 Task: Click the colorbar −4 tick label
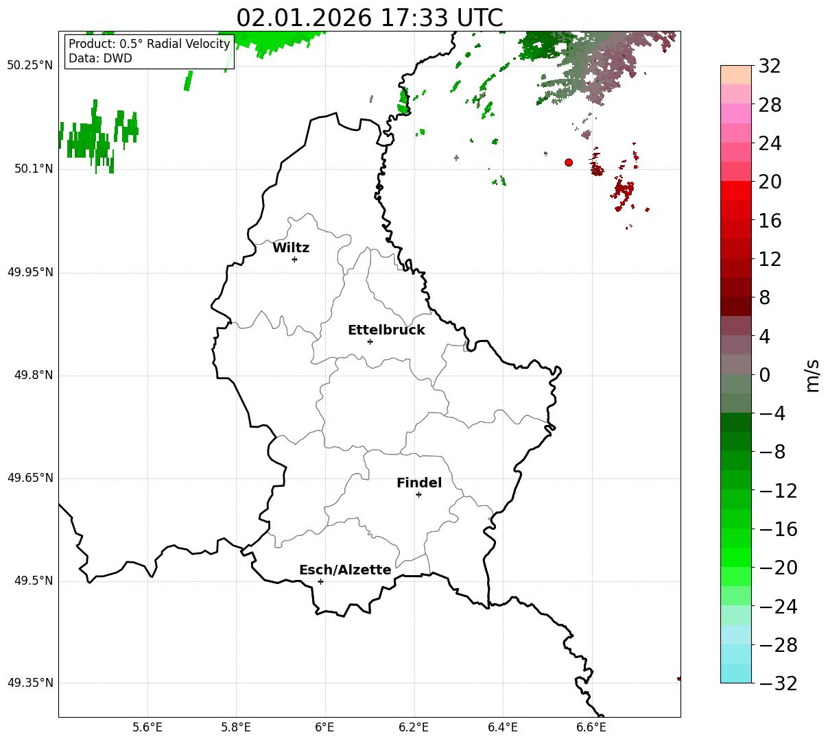click(x=772, y=413)
